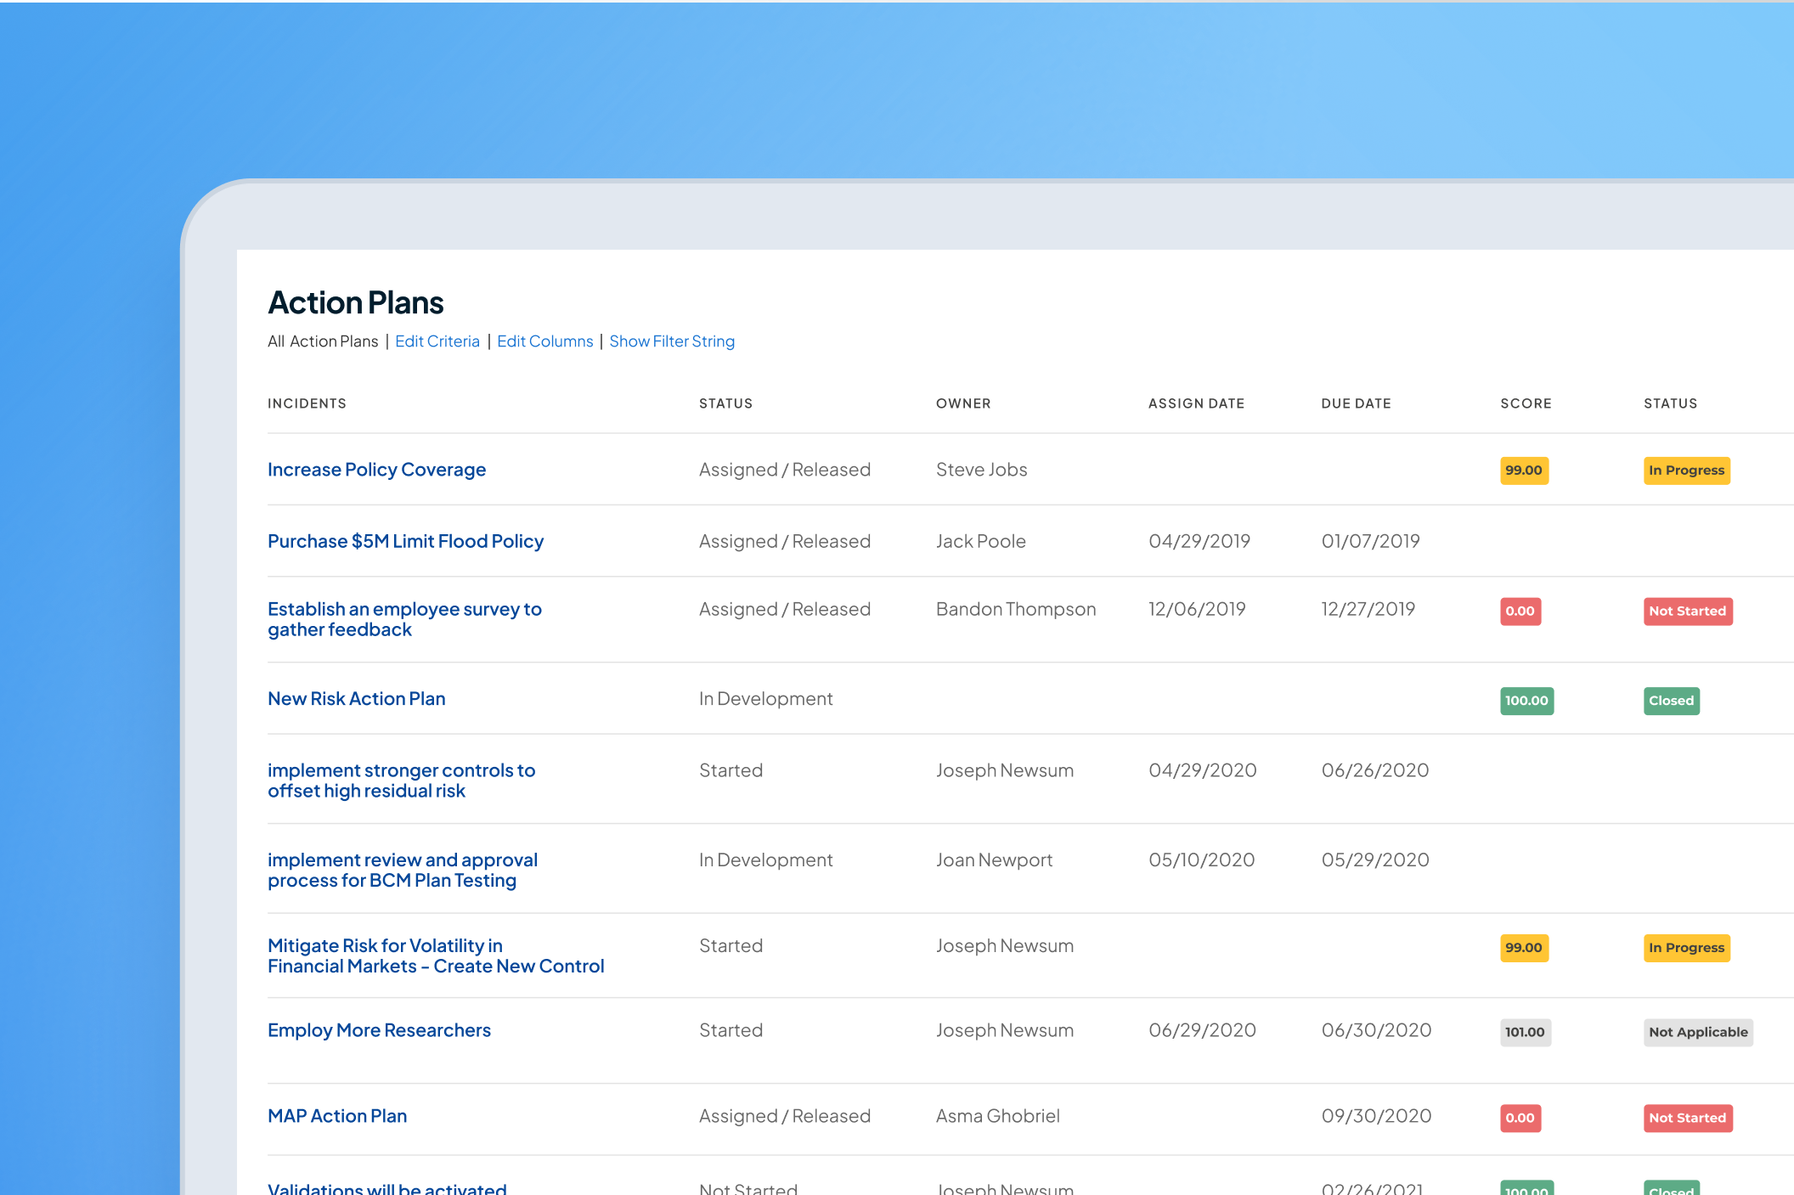Select owner Asma Ghobriel
The image size is (1794, 1195).
(x=997, y=1116)
